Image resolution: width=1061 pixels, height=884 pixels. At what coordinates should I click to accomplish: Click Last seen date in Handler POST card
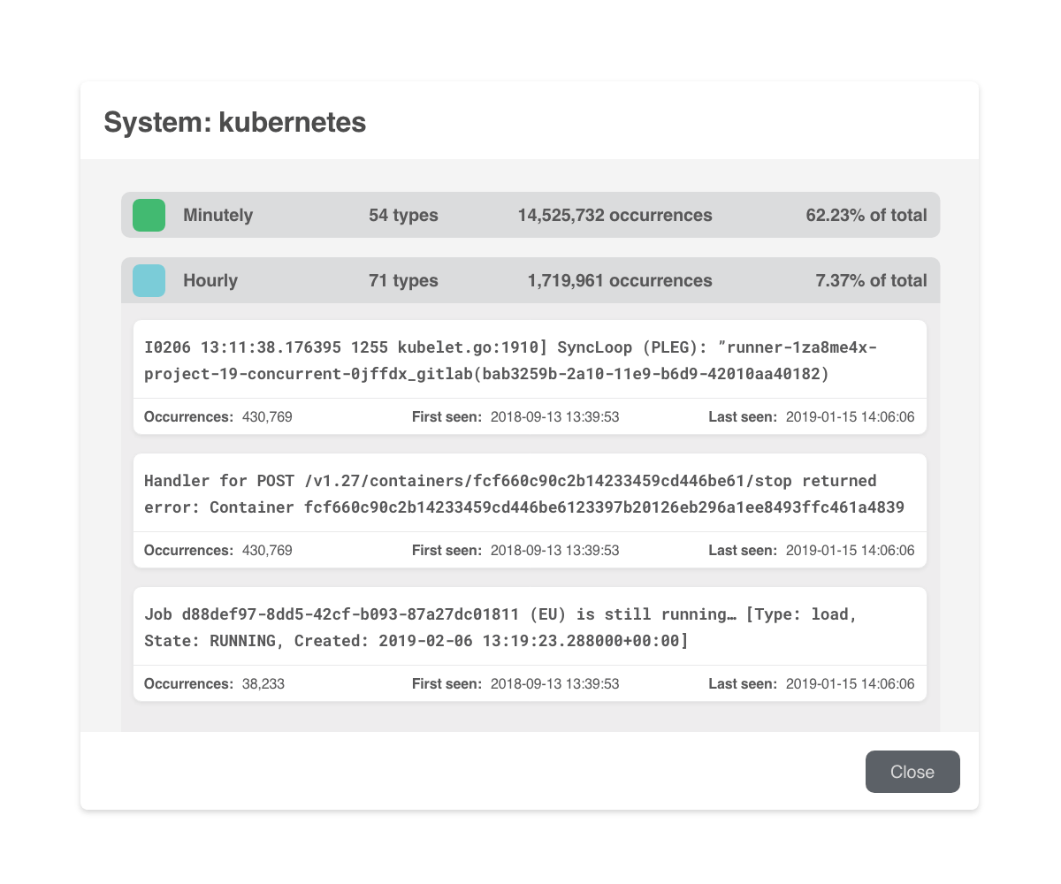[850, 550]
